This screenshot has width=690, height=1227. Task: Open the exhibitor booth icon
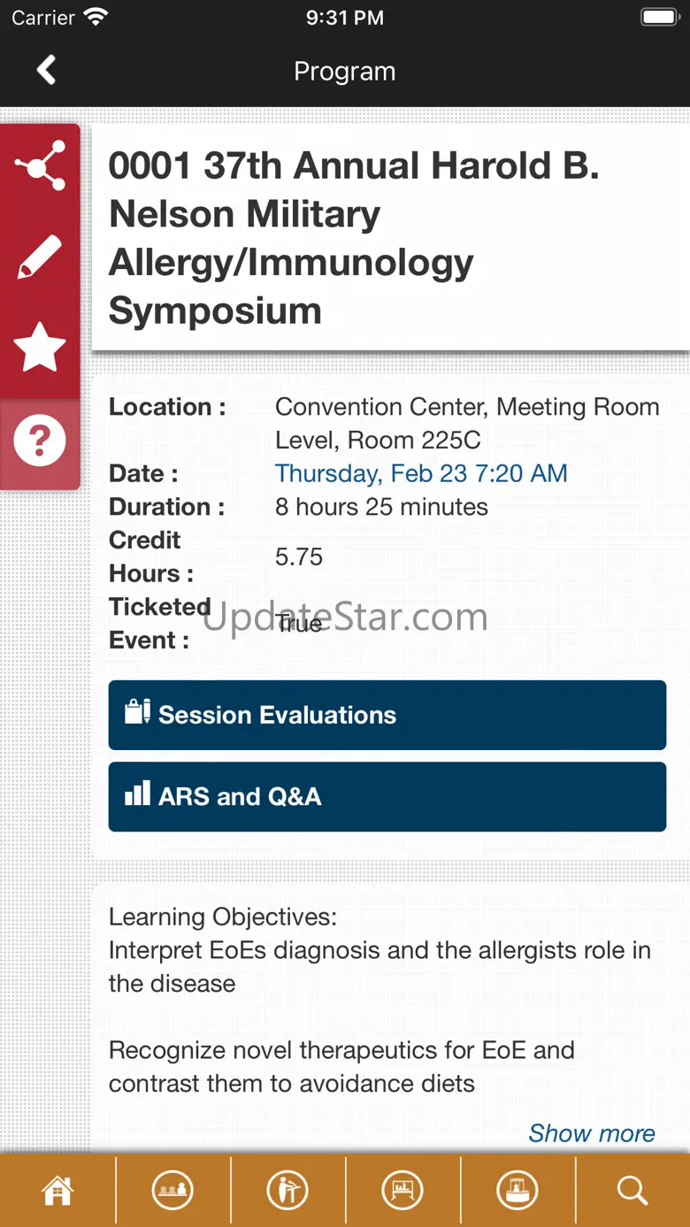[517, 1191]
